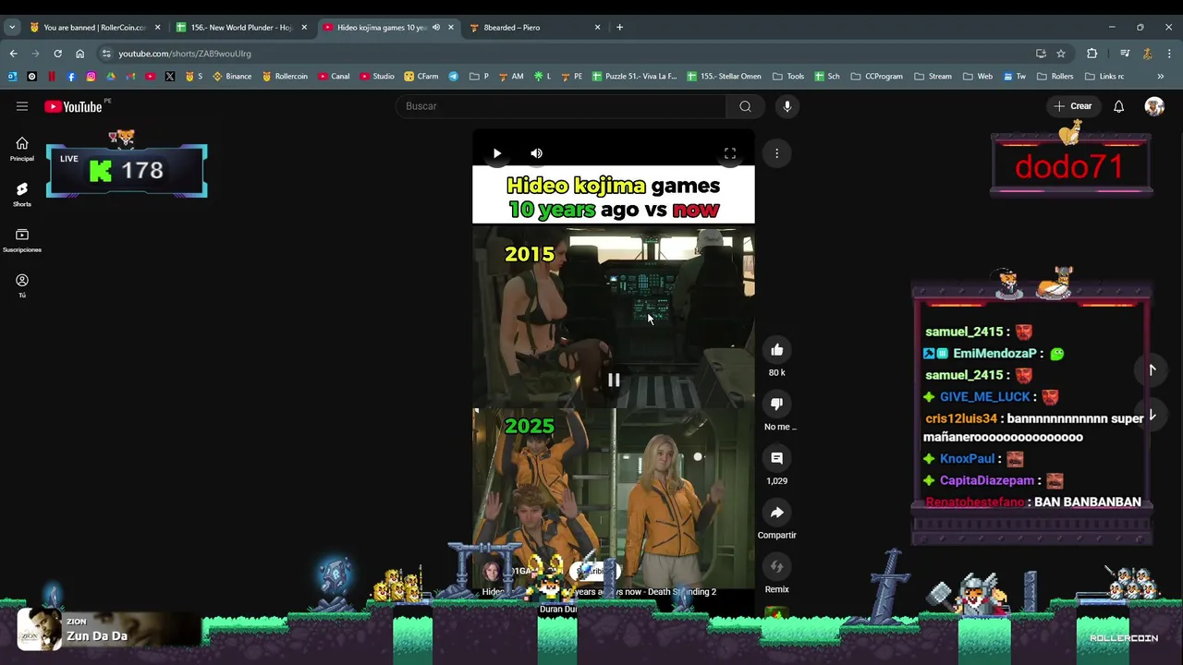The height and width of the screenshot is (665, 1183).
Task: View site information icon in address bar
Action: click(106, 54)
